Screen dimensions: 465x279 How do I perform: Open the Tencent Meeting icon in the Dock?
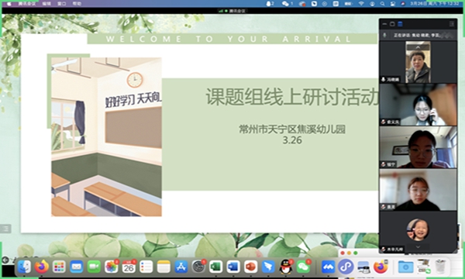pos(329,267)
